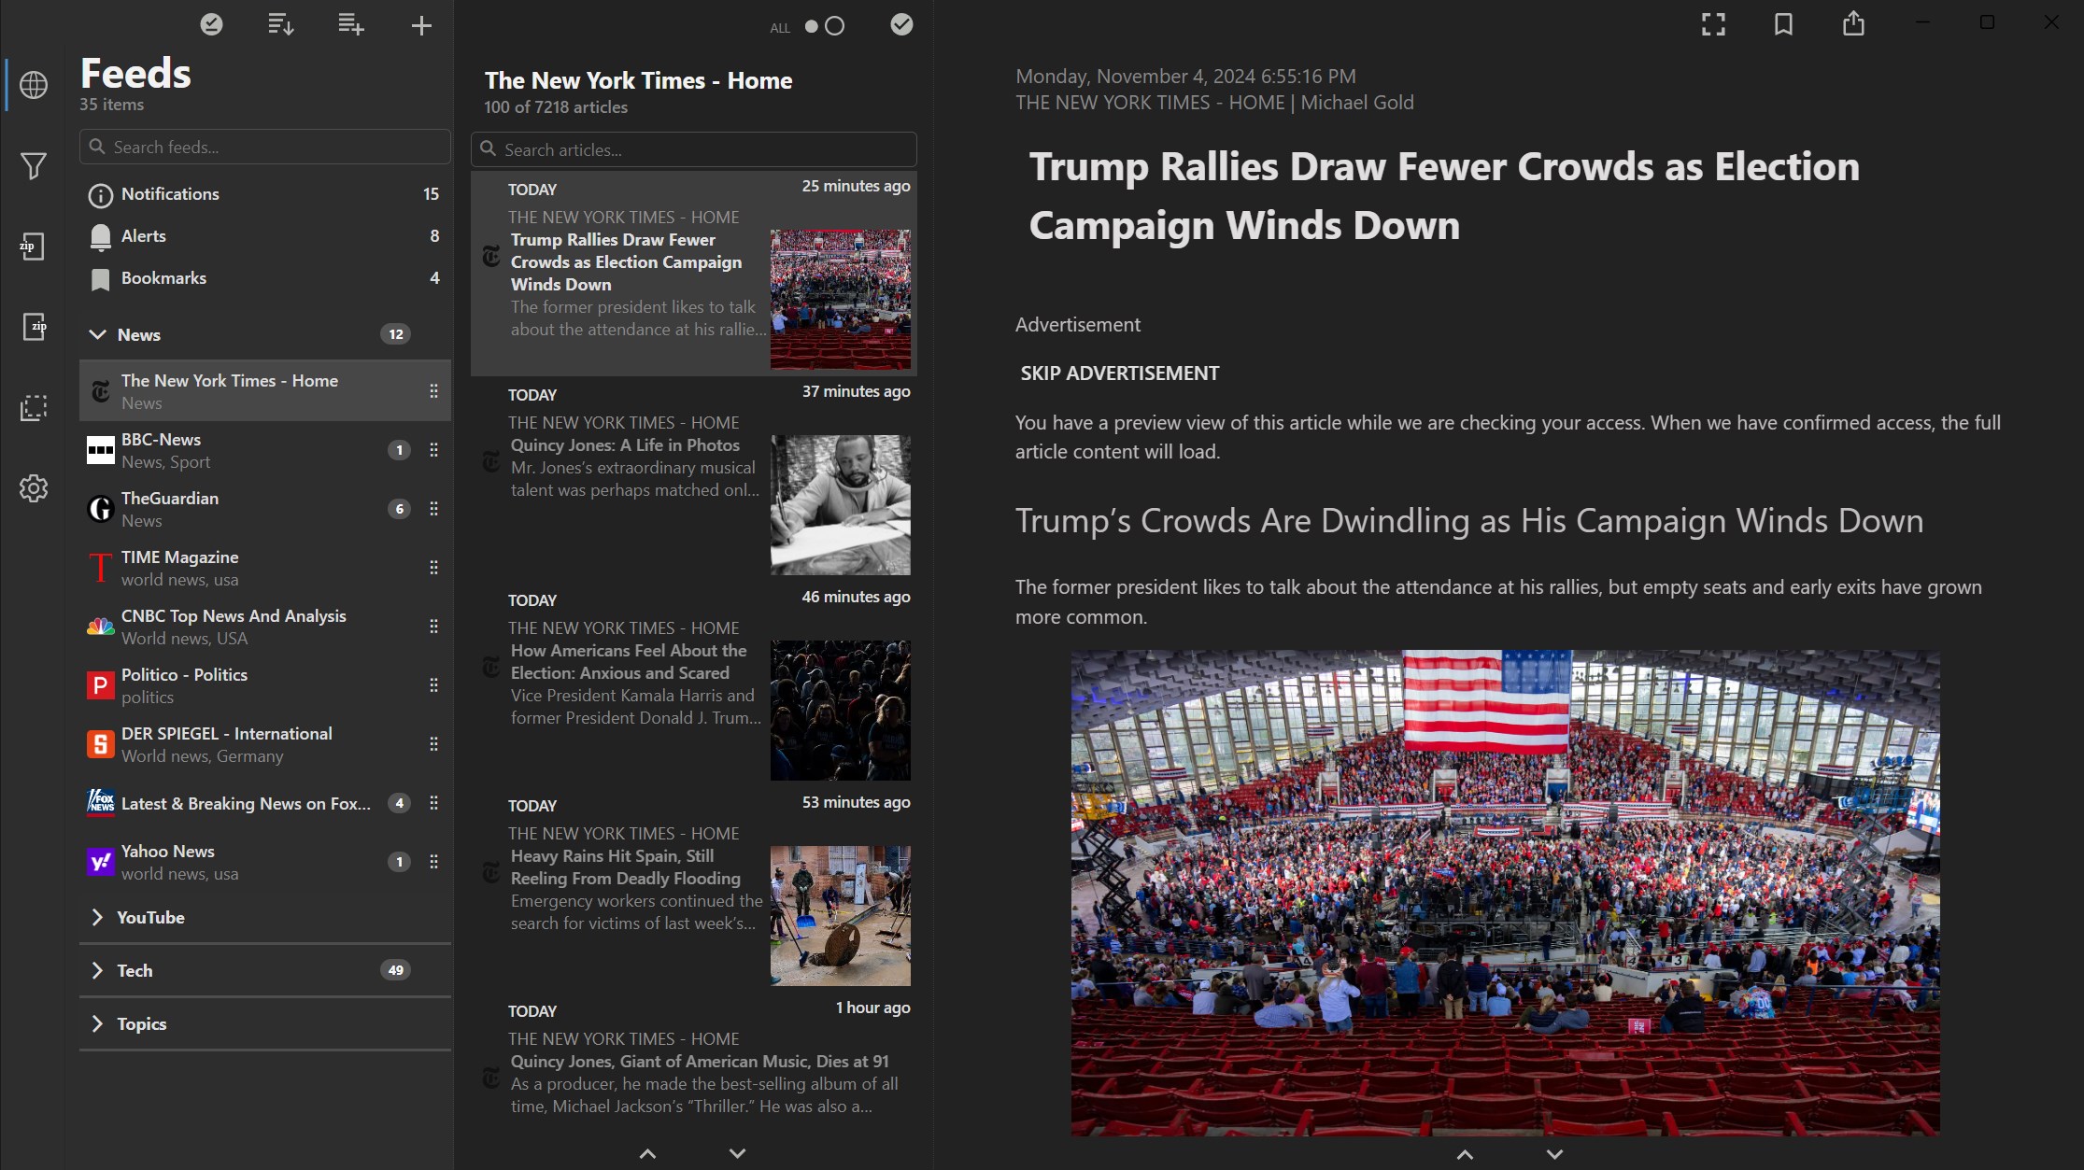Expand the YouTube feed group
The width and height of the screenshot is (2084, 1170).
point(97,917)
